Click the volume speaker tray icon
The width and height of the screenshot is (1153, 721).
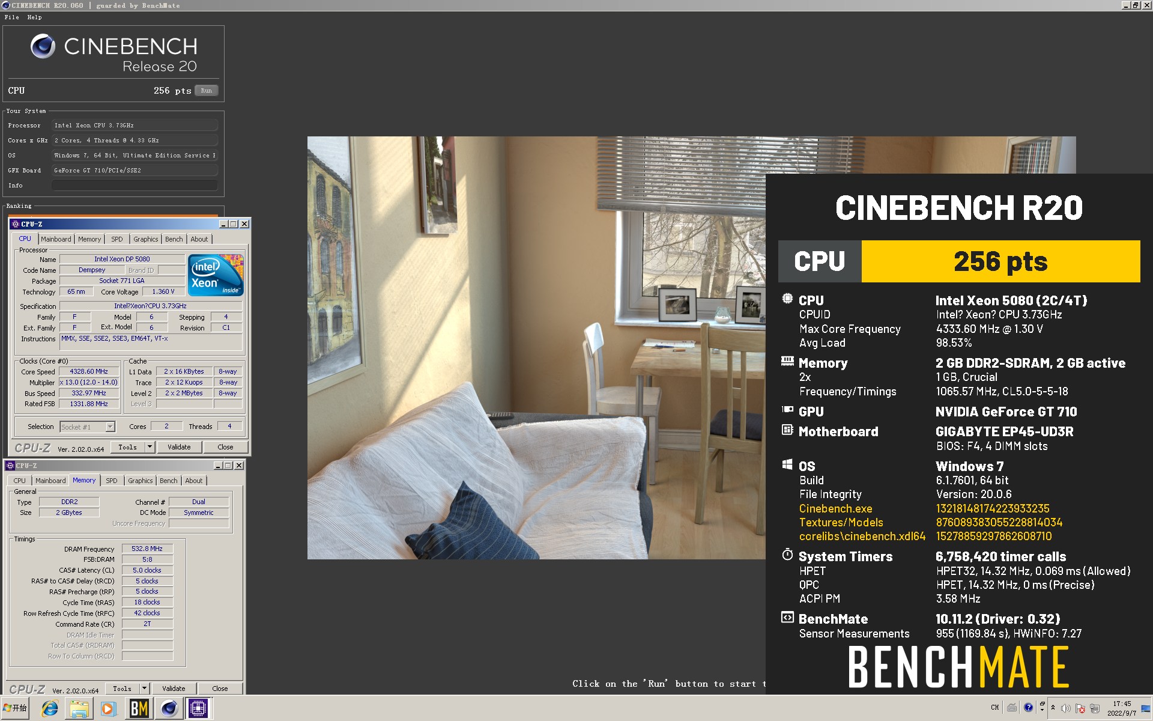(1066, 708)
